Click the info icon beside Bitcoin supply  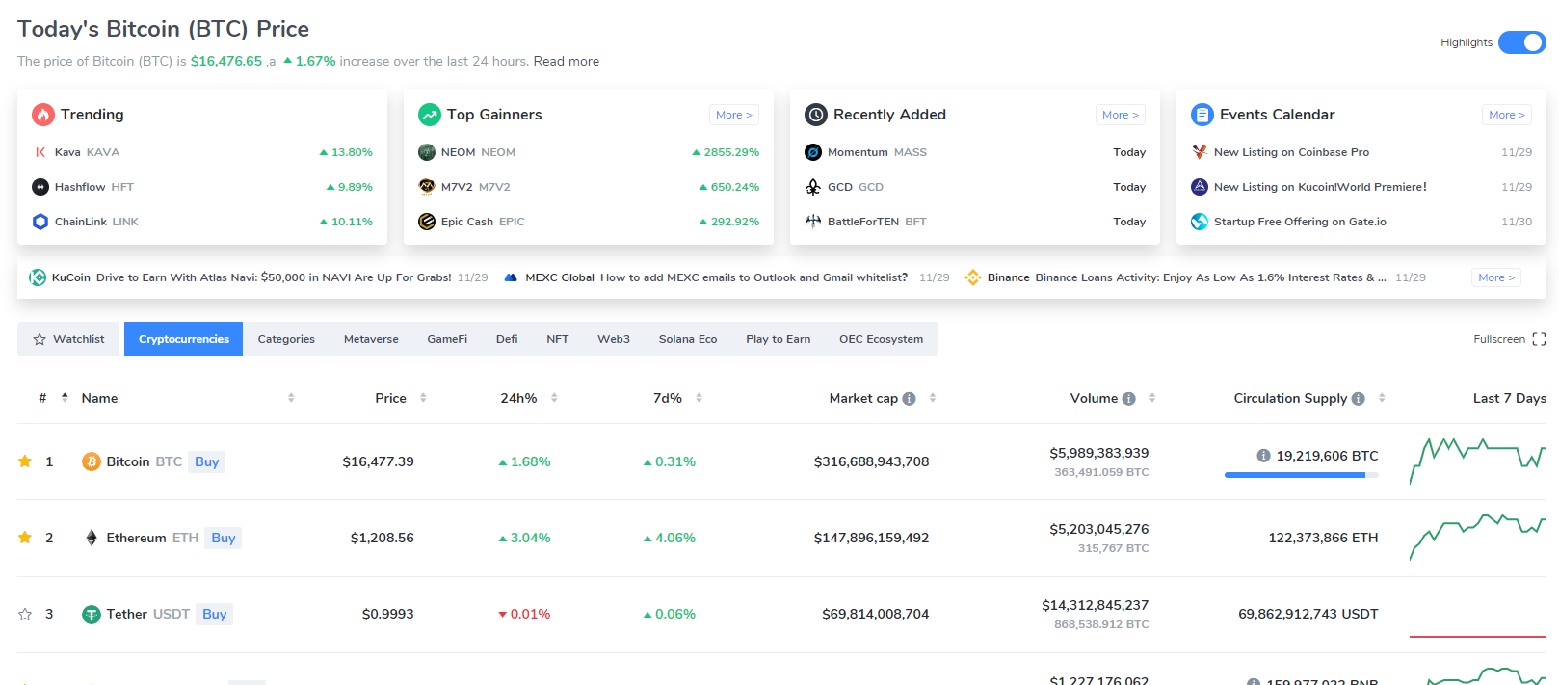[1263, 456]
